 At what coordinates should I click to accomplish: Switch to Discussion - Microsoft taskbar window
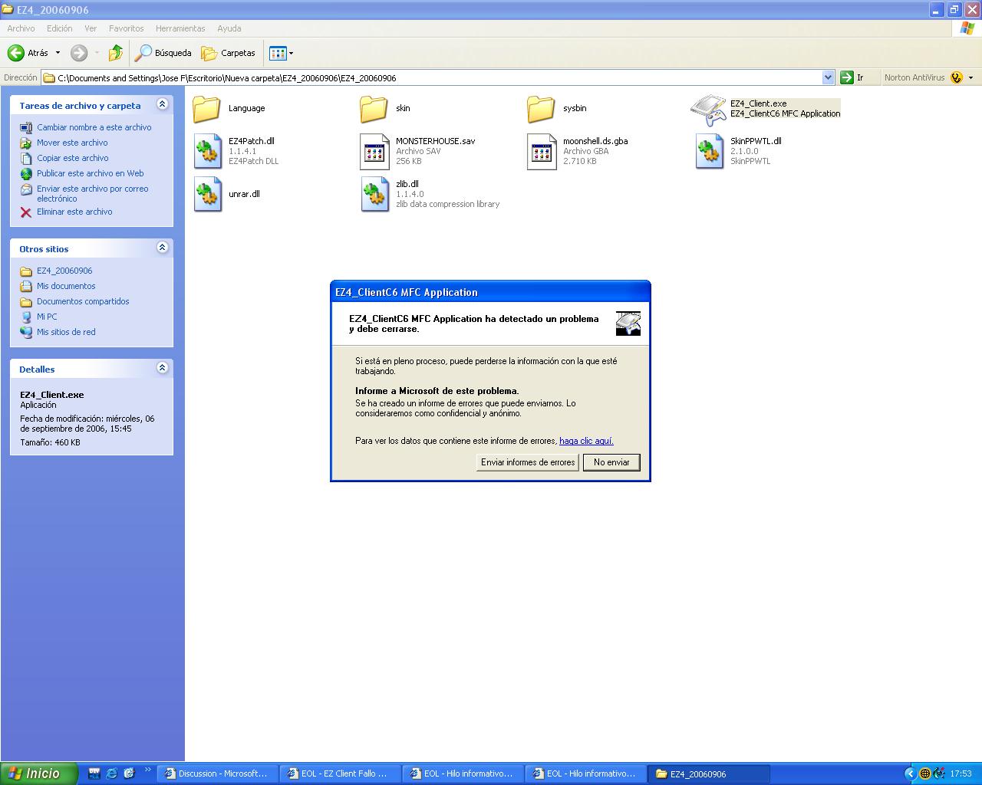[217, 774]
